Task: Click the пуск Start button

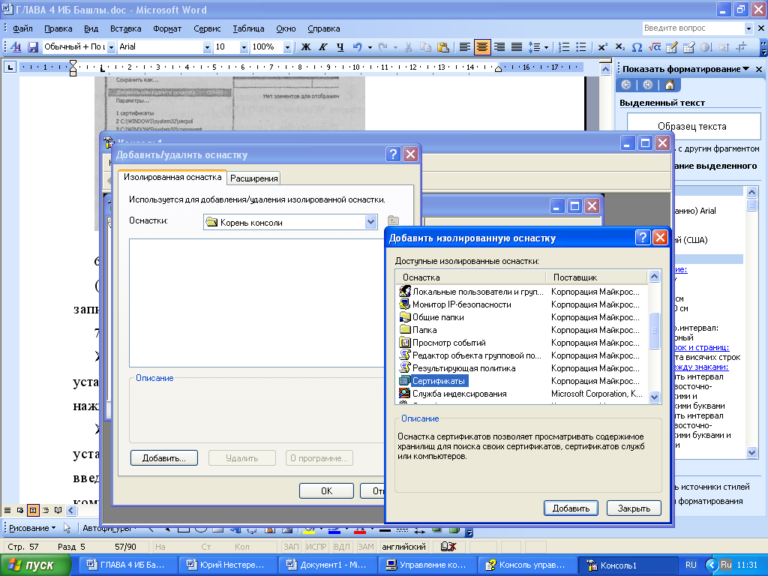Action: coord(35,565)
